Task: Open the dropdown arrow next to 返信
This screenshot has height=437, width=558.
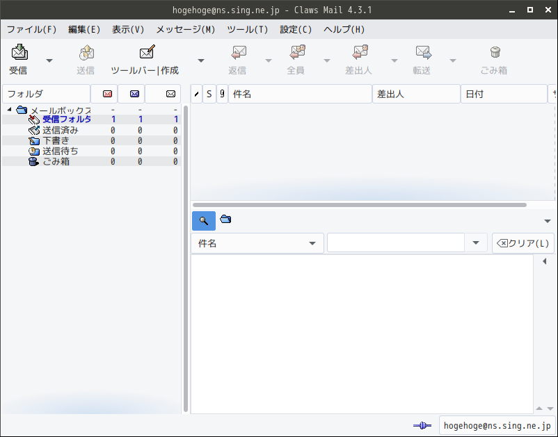Action: 269,60
